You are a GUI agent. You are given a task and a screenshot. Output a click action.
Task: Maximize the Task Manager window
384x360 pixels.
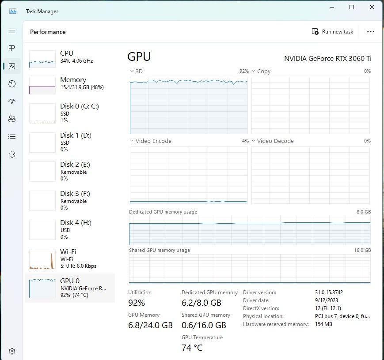click(352, 7)
